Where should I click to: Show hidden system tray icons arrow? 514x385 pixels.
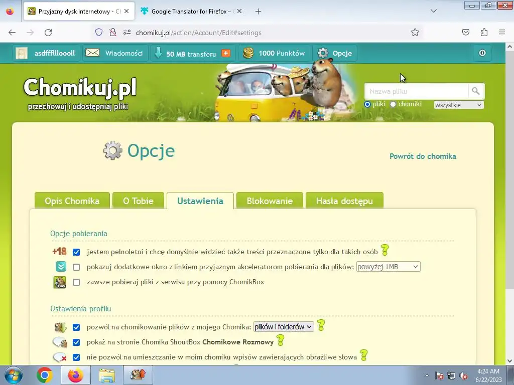pyautogui.click(x=427, y=375)
